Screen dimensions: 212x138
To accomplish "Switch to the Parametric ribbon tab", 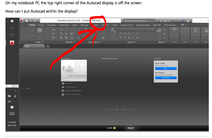I will 64,25.
